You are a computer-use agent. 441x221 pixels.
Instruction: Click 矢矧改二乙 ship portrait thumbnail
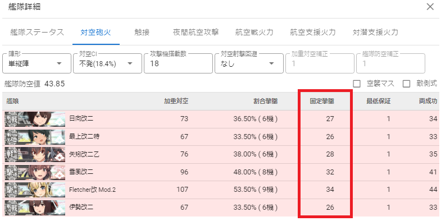(x=35, y=154)
